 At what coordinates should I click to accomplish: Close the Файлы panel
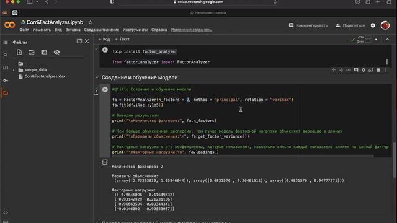tap(87, 41)
